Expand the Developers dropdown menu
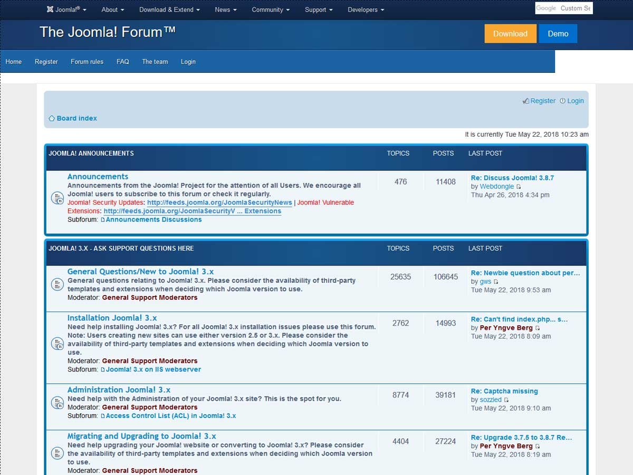Screen dimensions: 633x475 click(366, 9)
